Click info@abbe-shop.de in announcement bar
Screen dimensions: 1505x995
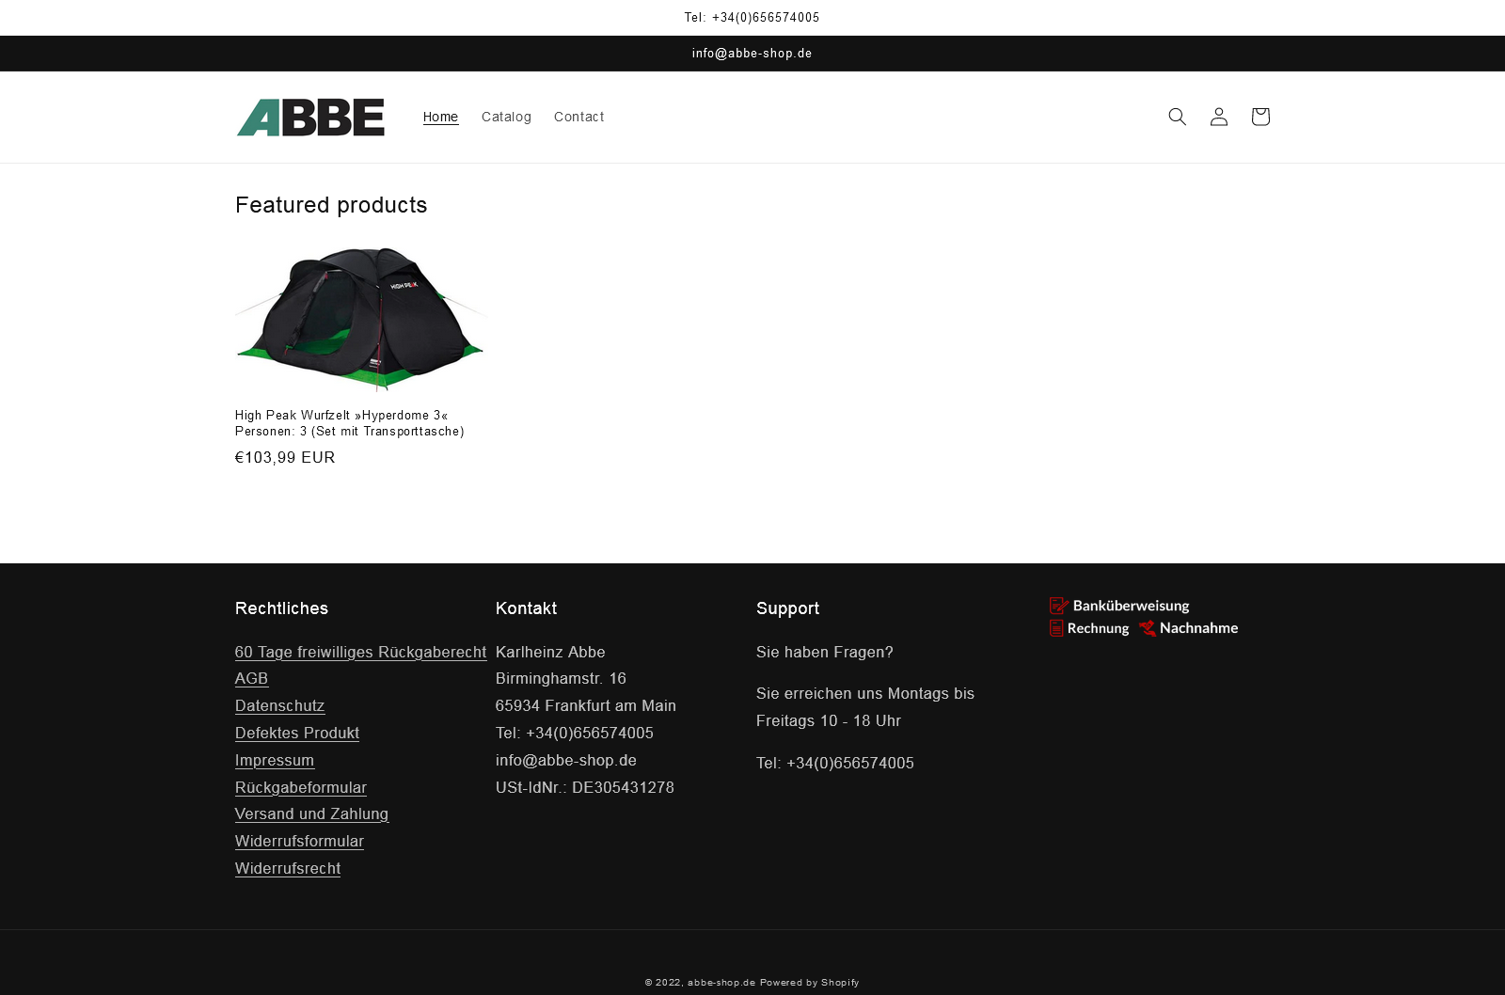click(x=752, y=54)
